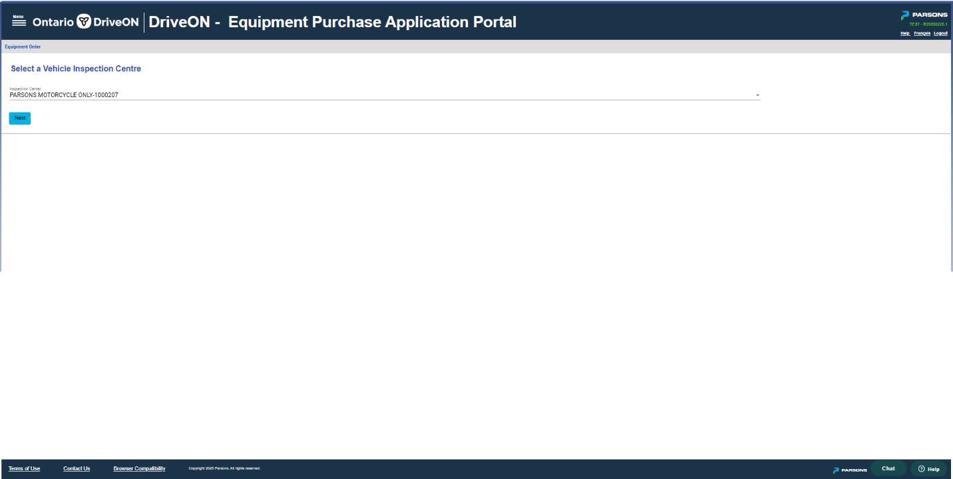Open the Help link in the header
The height and width of the screenshot is (479, 953).
(905, 33)
